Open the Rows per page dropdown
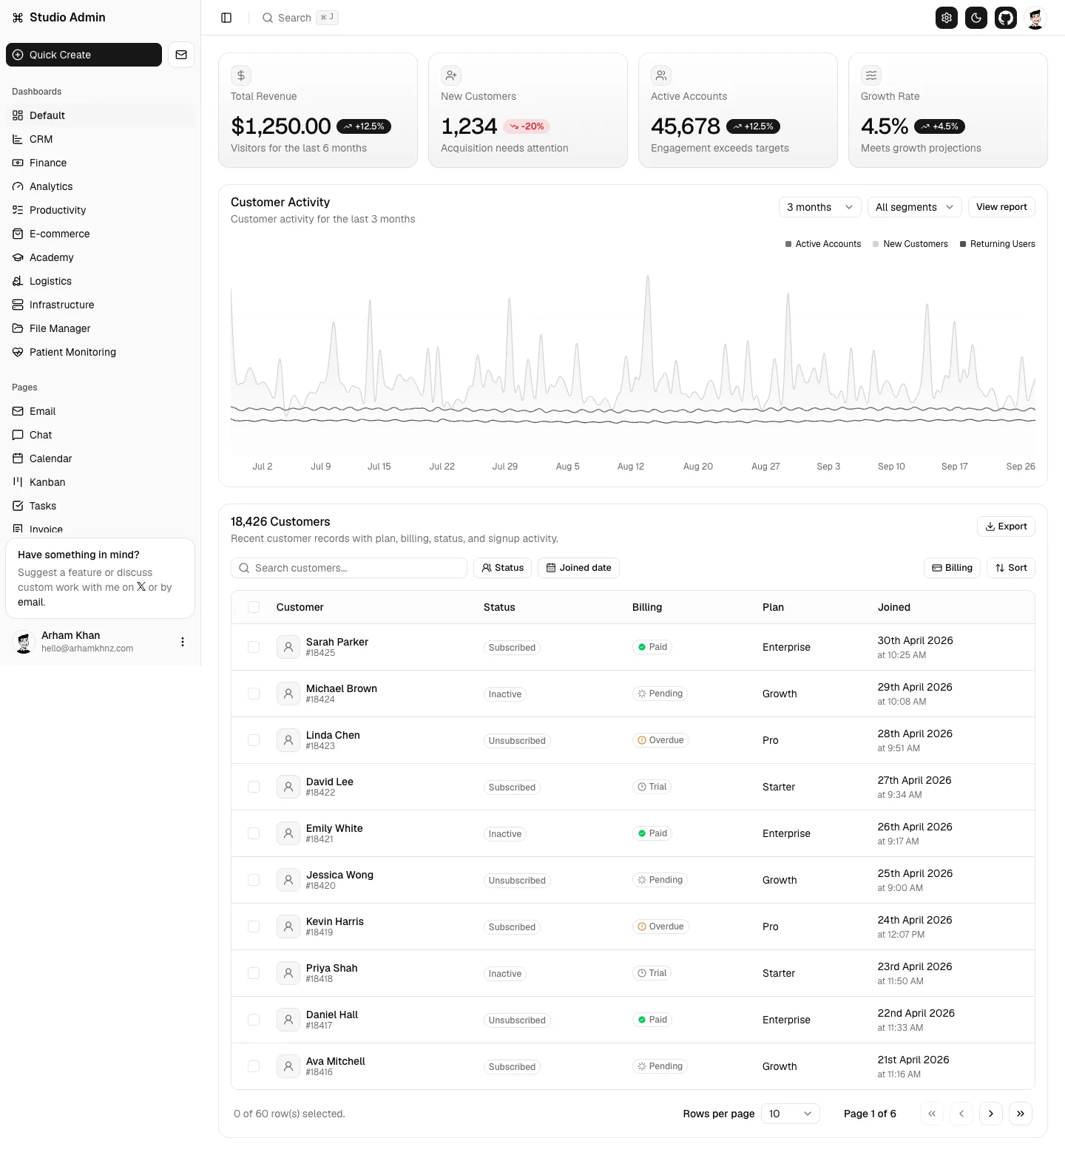The image size is (1065, 1155). point(790,1114)
